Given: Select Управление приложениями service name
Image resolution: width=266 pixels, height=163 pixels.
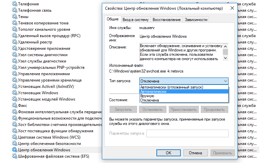Looking at the screenshot, I should pyautogui.click(x=44, y=74).
